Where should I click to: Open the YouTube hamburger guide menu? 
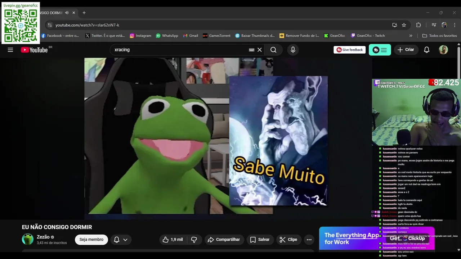[10, 50]
